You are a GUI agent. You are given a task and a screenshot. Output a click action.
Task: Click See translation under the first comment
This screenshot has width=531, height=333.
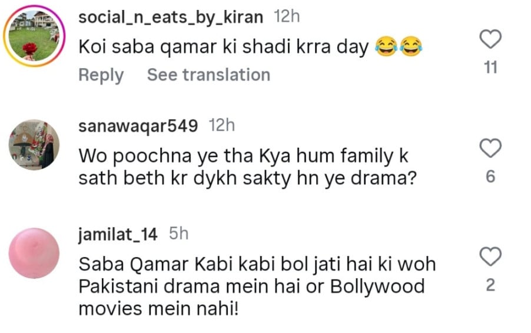pos(208,75)
